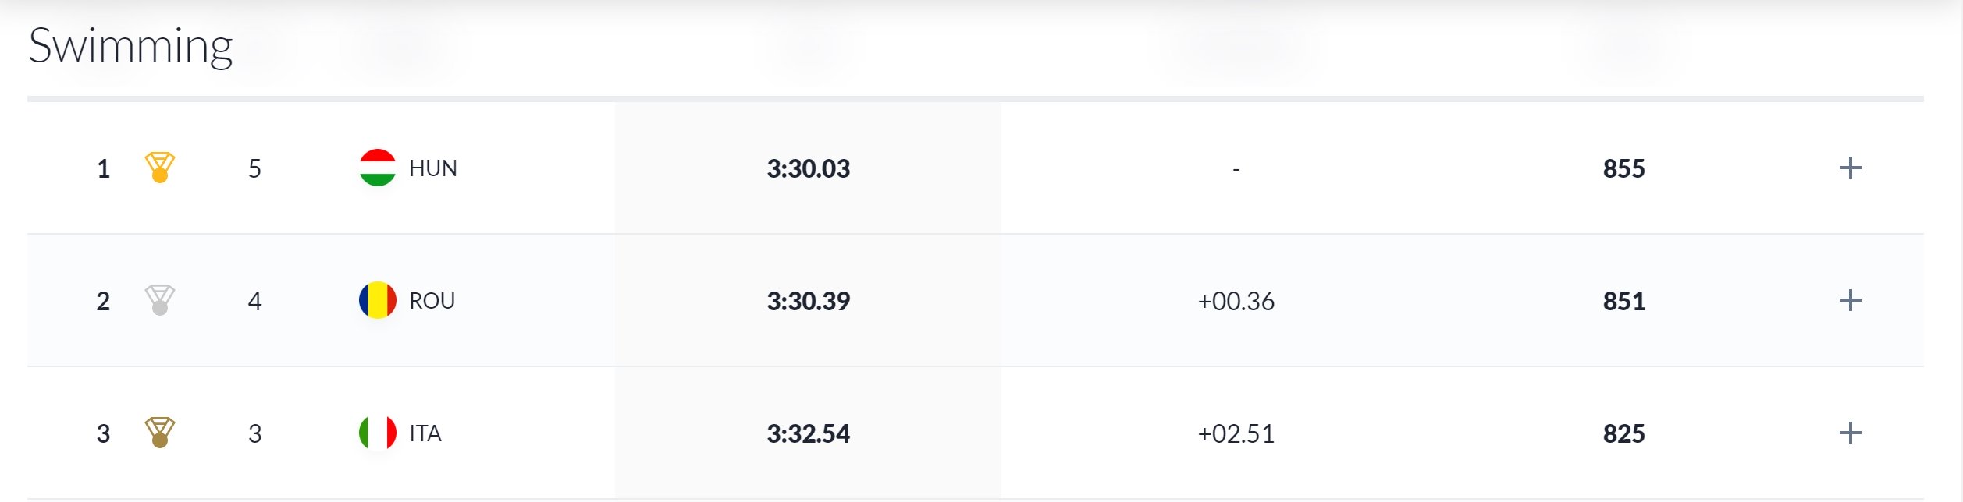Click the Romania flag icon
Screen dimensions: 1963x502
377,300
